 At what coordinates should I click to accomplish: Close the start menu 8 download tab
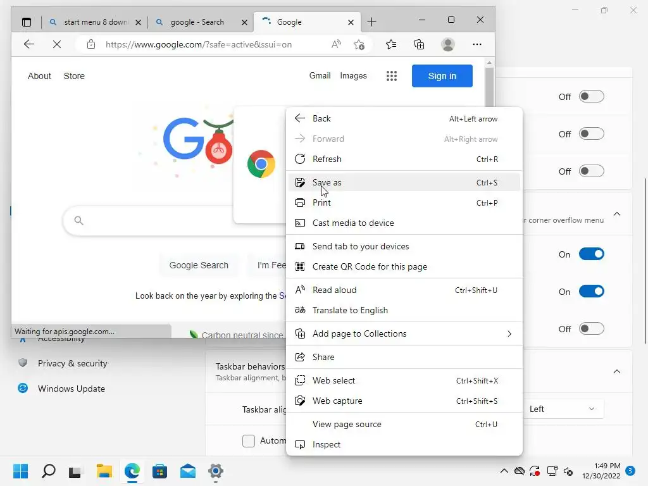(x=139, y=22)
